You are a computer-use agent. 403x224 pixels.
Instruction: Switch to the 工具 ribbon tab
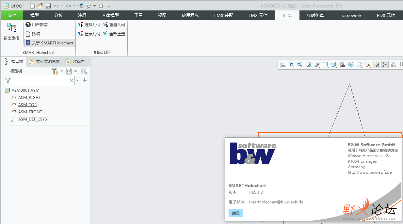point(138,15)
